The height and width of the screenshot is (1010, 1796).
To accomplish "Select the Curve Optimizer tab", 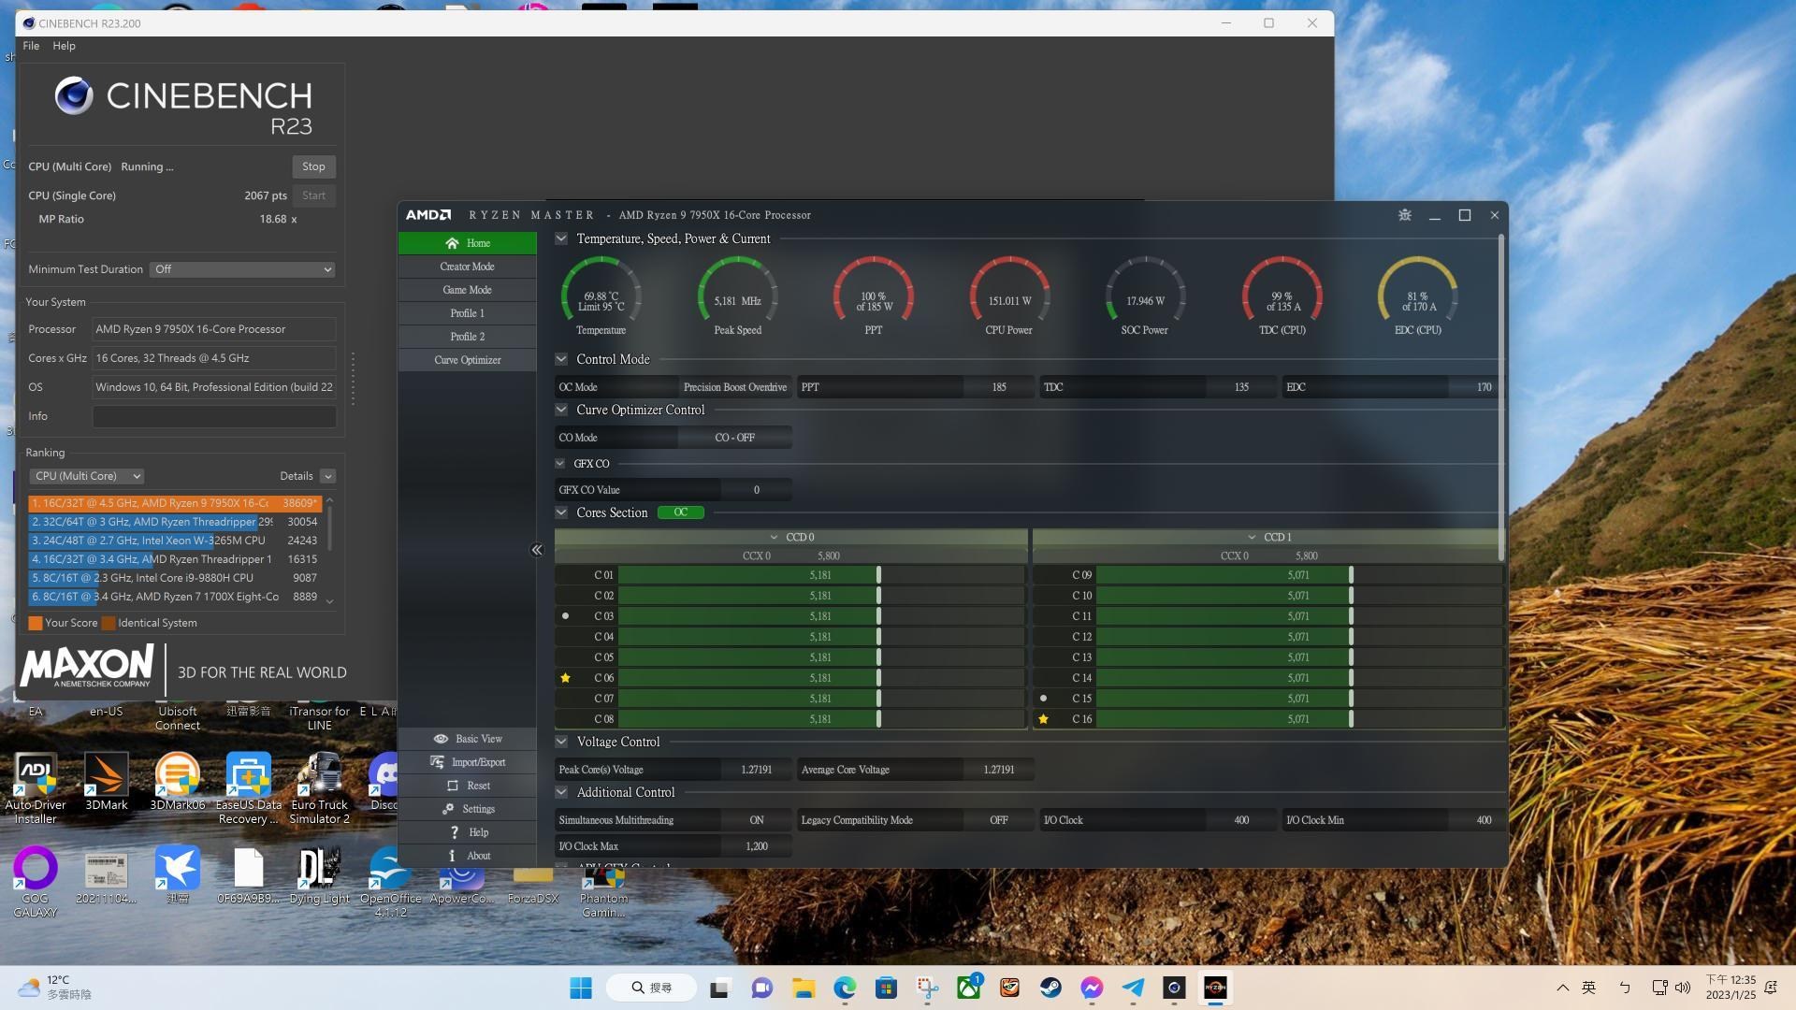I will click(467, 360).
